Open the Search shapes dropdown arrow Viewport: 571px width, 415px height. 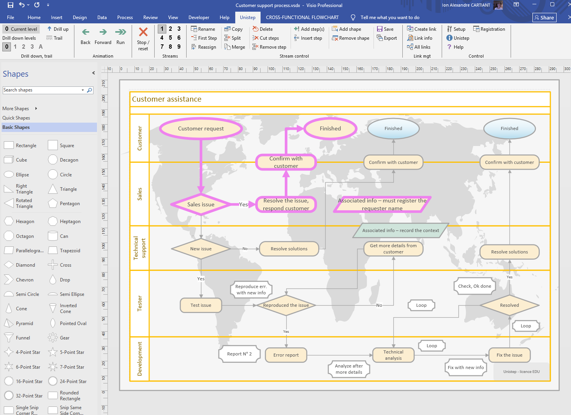tap(83, 90)
